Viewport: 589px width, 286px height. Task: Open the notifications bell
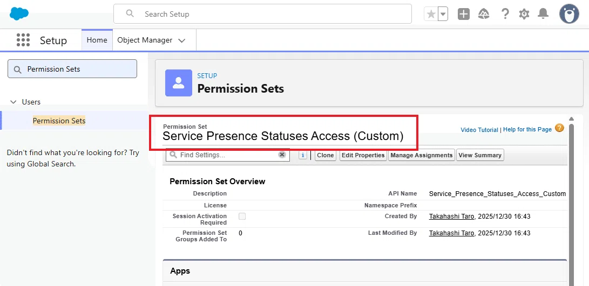point(543,14)
